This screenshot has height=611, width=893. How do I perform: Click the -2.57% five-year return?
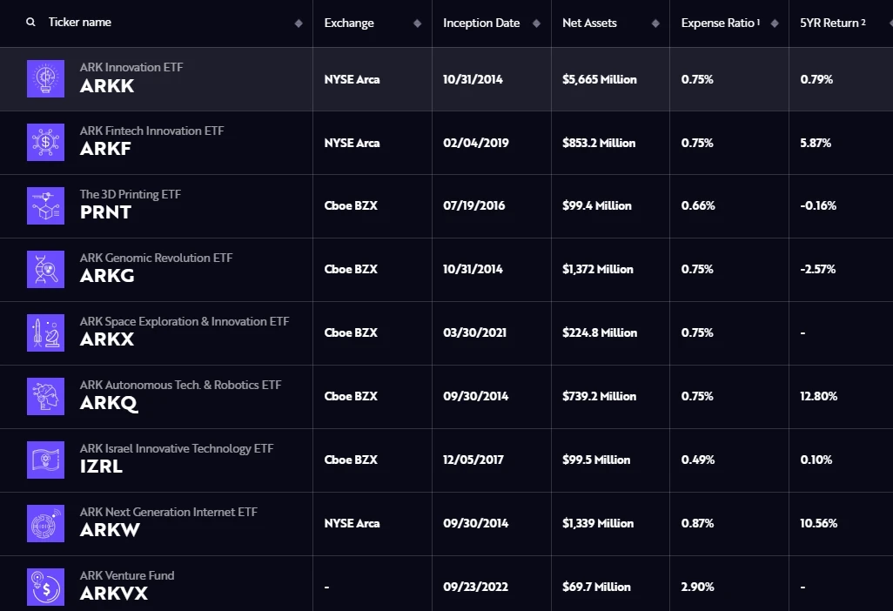[818, 269]
